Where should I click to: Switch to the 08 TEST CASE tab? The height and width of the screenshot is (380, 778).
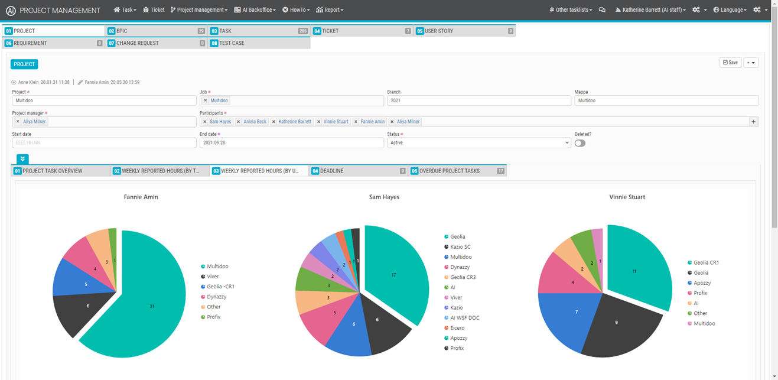(x=259, y=43)
